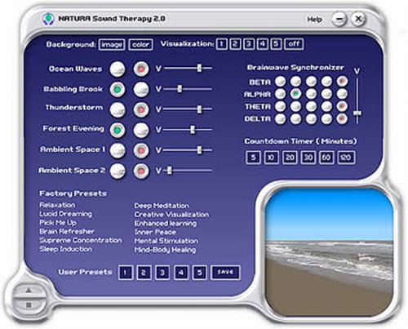Turn off Ocean Waves with red button
Viewport: 408px width, 329px height.
point(141,69)
